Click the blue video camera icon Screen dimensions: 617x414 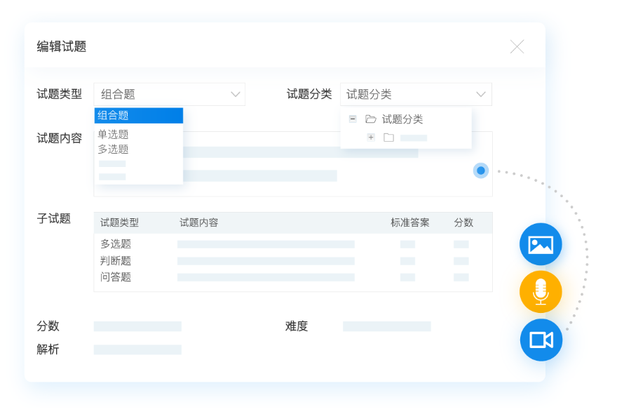coord(541,340)
